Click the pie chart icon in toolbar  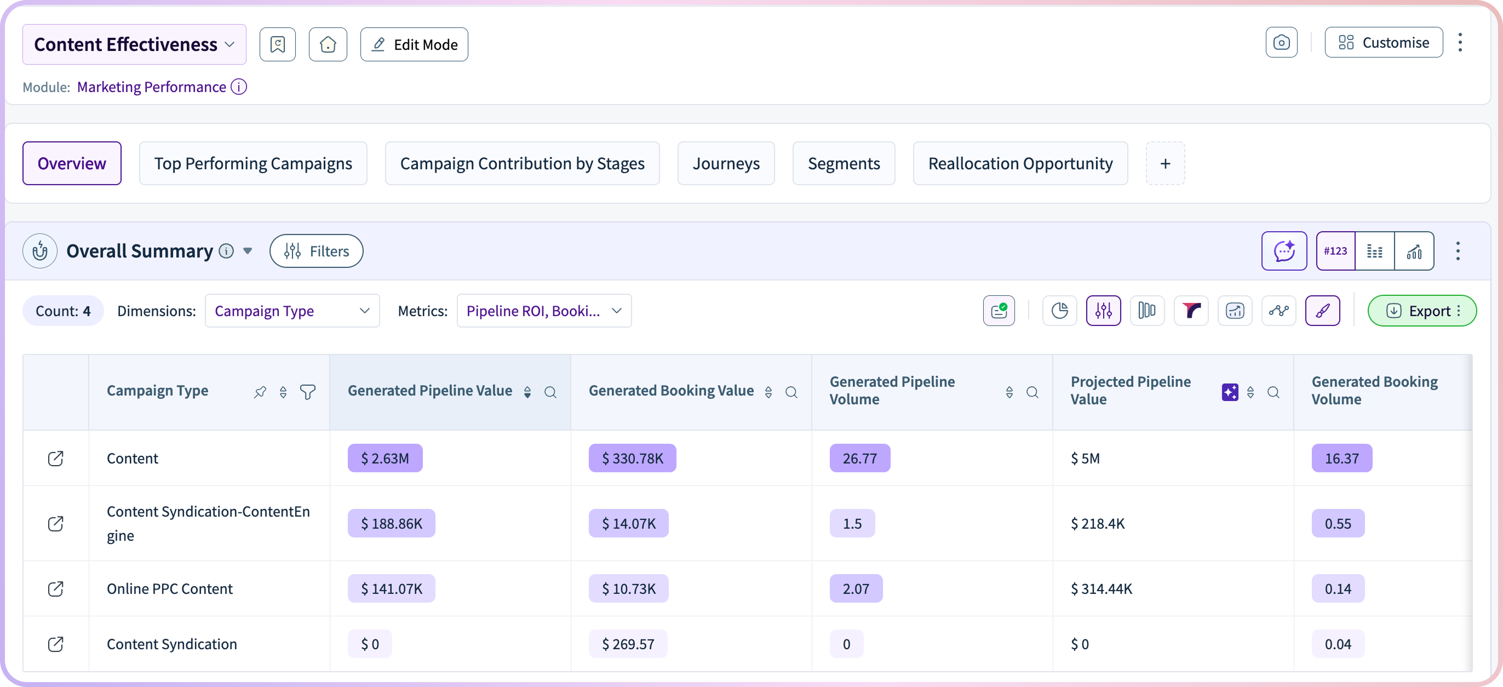pyautogui.click(x=1059, y=311)
